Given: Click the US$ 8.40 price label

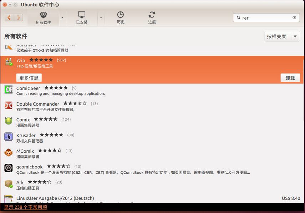Looking at the screenshot, I should click(x=291, y=198).
